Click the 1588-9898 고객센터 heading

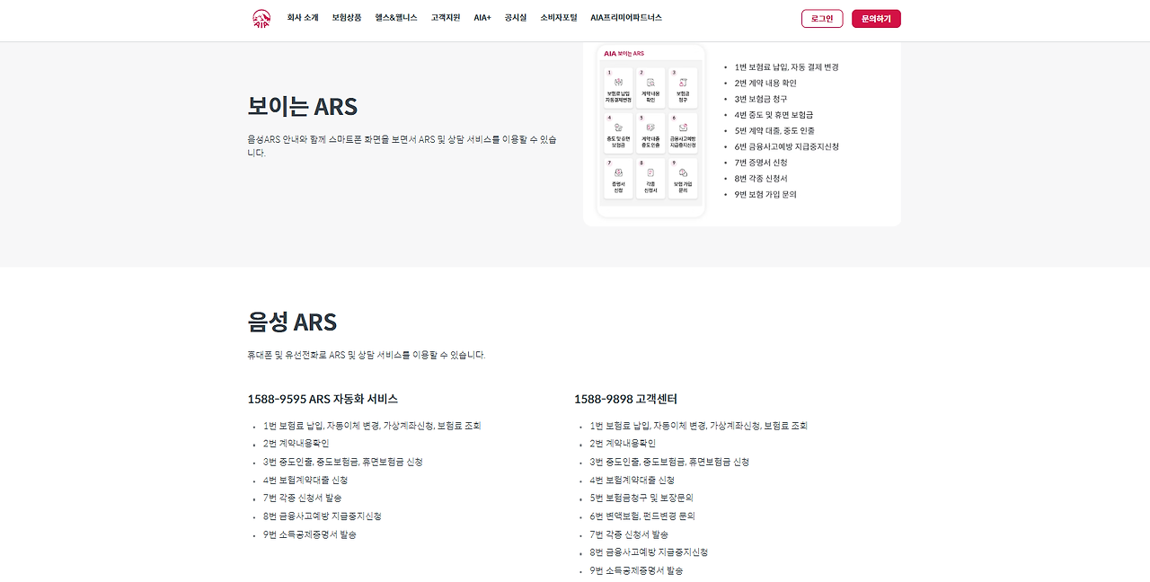[626, 399]
